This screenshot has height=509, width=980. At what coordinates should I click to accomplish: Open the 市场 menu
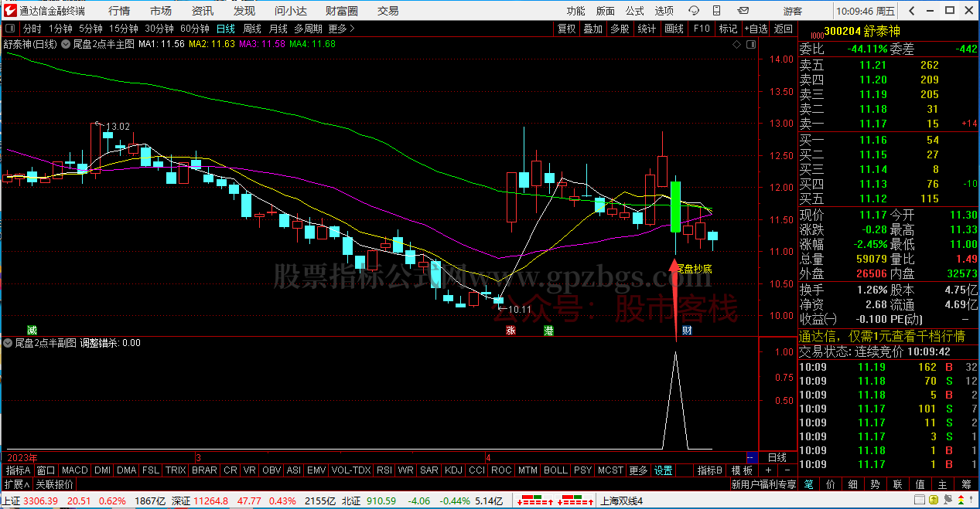pyautogui.click(x=161, y=11)
